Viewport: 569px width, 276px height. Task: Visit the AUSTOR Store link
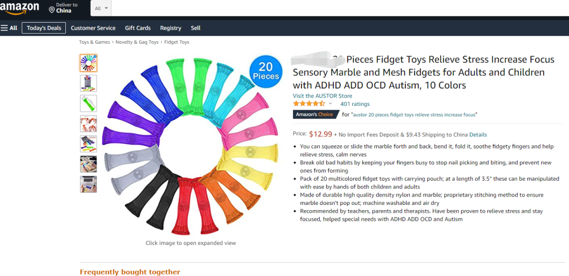(x=322, y=96)
